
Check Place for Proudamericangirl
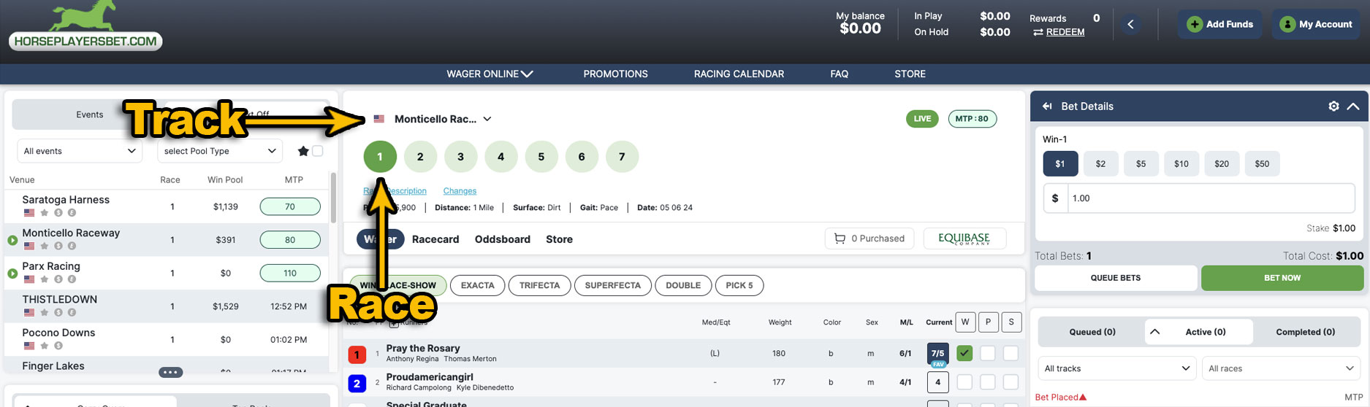pos(988,382)
